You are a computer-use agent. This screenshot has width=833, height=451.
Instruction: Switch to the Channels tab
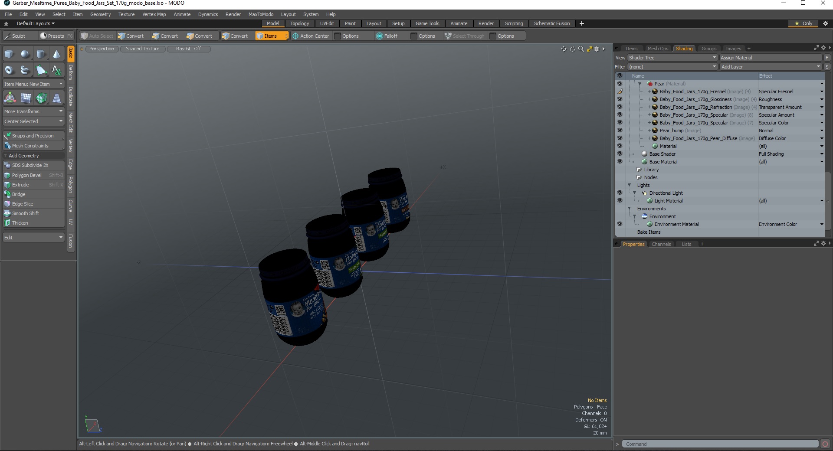coord(661,244)
